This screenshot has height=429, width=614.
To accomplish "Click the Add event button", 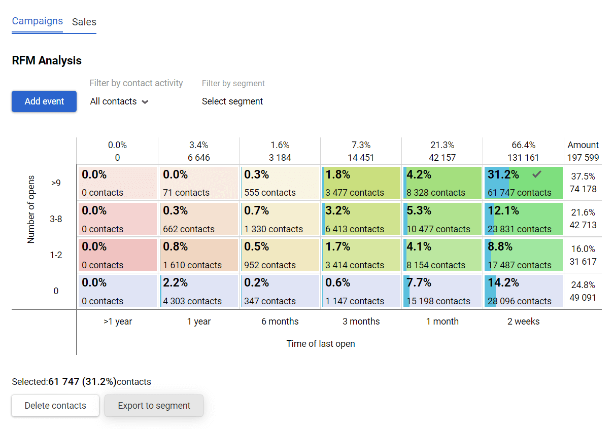I will (44, 101).
